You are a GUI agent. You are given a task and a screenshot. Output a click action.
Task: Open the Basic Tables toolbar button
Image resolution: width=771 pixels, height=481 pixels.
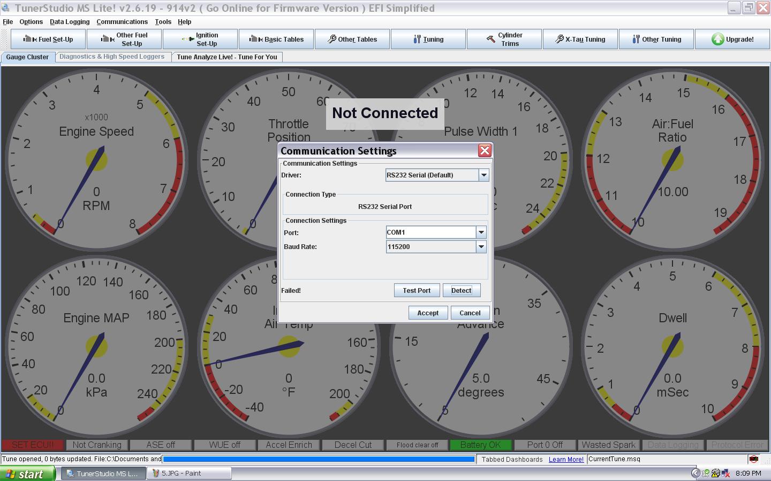click(276, 39)
